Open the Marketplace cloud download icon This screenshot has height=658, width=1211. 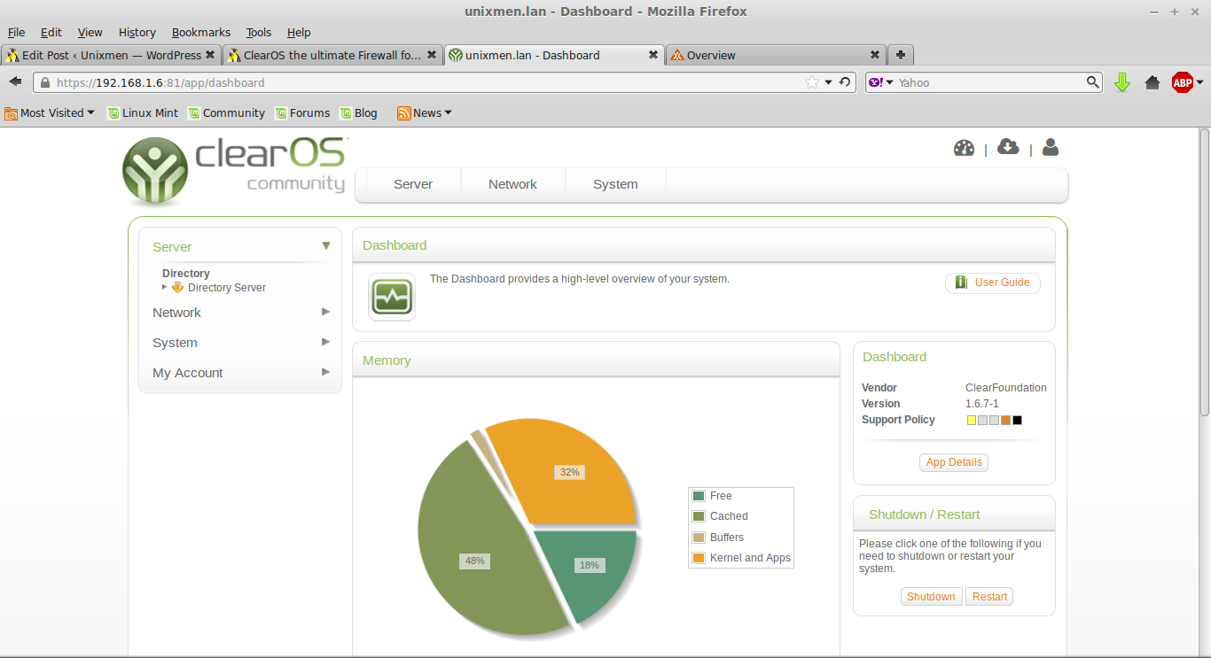(x=1008, y=147)
